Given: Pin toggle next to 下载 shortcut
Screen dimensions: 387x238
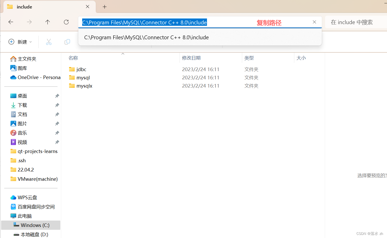Looking at the screenshot, I should tap(57, 105).
